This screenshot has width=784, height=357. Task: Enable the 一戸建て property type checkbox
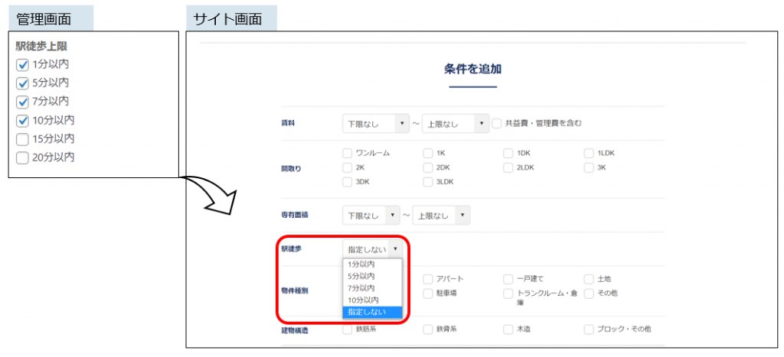[508, 279]
